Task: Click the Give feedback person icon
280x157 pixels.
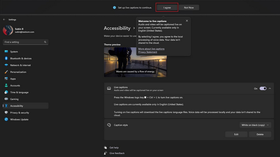Action: 105,153
